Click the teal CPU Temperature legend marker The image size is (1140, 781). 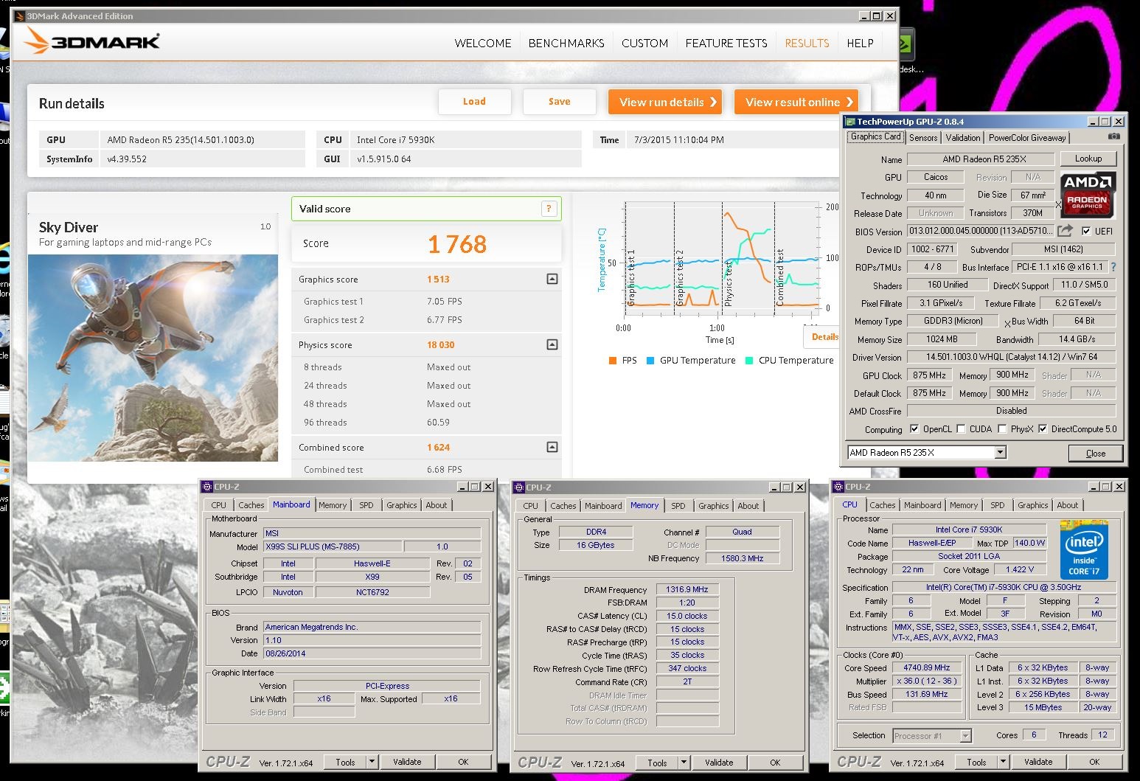749,361
